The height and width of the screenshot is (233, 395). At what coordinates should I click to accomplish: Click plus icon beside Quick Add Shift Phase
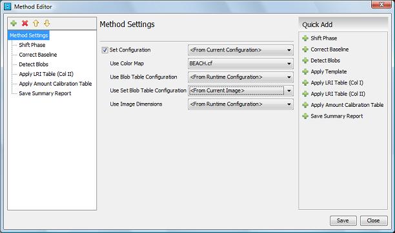(x=305, y=38)
